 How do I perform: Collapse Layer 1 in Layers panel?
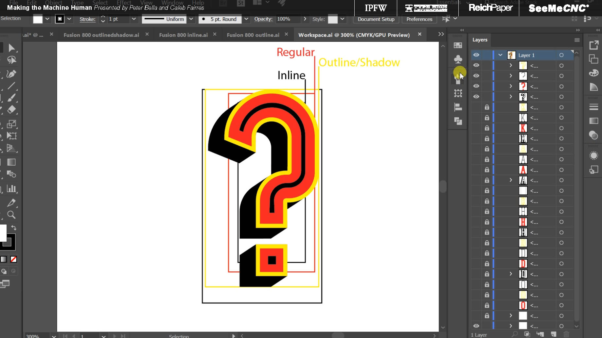click(500, 55)
